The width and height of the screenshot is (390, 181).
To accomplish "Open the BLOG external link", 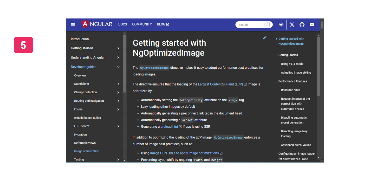I will pyautogui.click(x=163, y=24).
